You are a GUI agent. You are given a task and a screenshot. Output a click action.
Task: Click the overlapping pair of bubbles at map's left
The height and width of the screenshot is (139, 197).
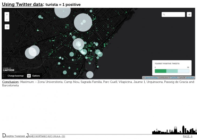(x=32, y=52)
